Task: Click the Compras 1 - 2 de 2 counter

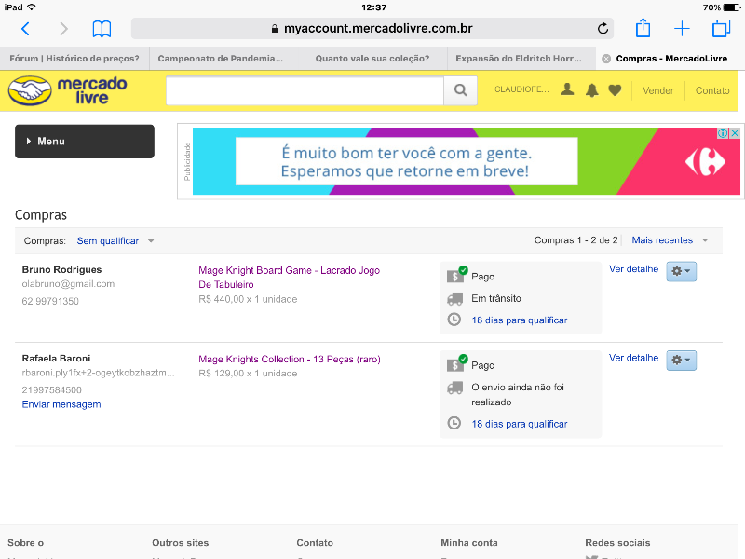Action: (576, 240)
